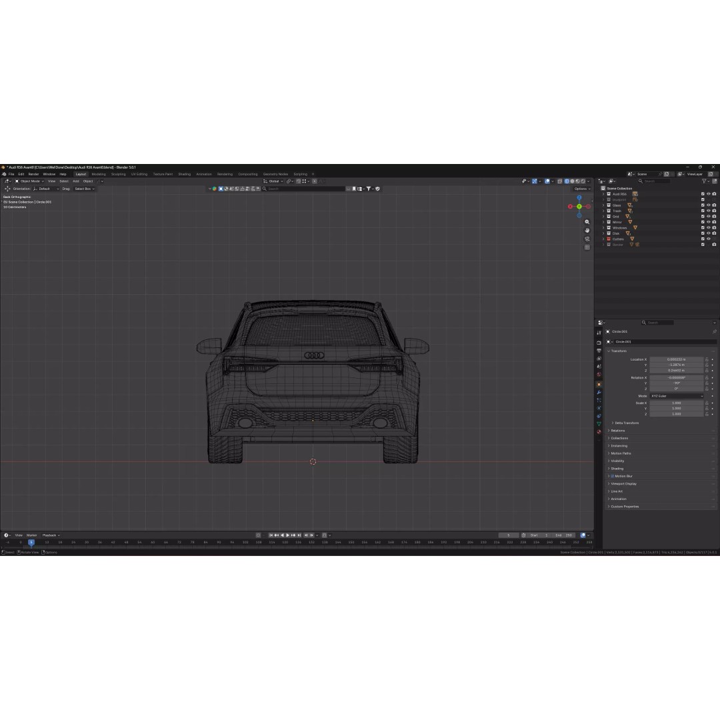Open the Object Constraints properties tab

[599, 416]
